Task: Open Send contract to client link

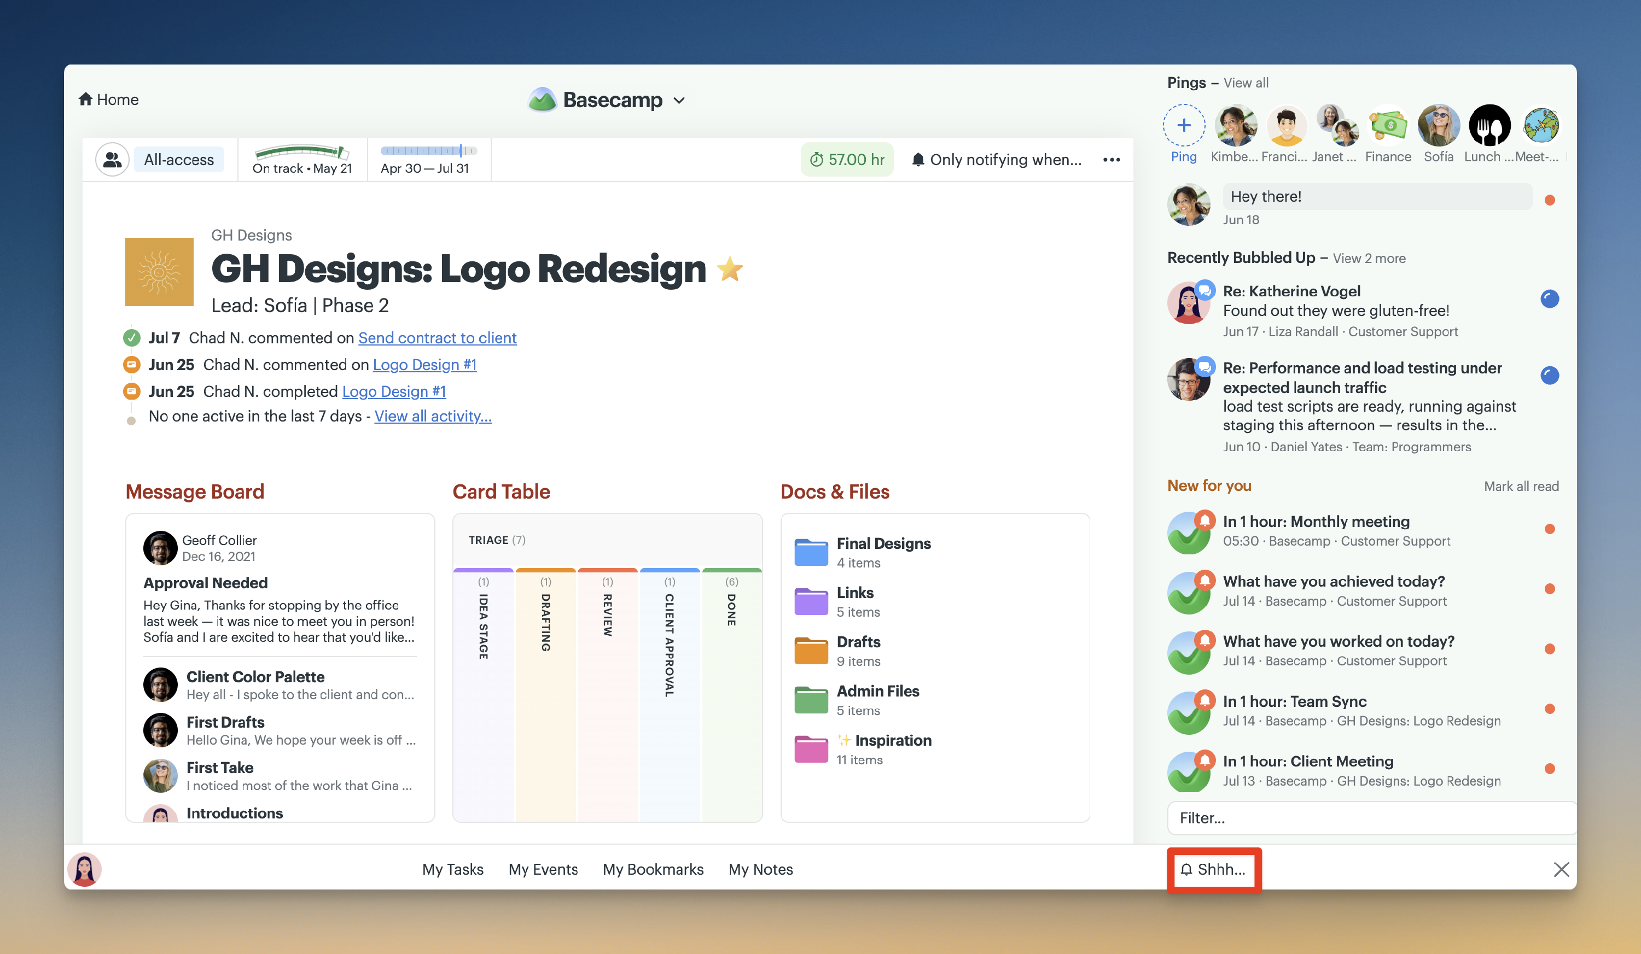Action: tap(437, 338)
